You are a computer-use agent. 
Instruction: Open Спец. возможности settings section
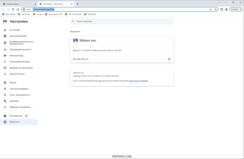tap(19, 95)
